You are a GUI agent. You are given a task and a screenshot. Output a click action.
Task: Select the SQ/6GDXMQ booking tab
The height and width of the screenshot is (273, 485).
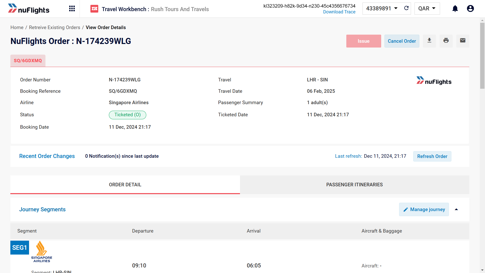coord(28,61)
